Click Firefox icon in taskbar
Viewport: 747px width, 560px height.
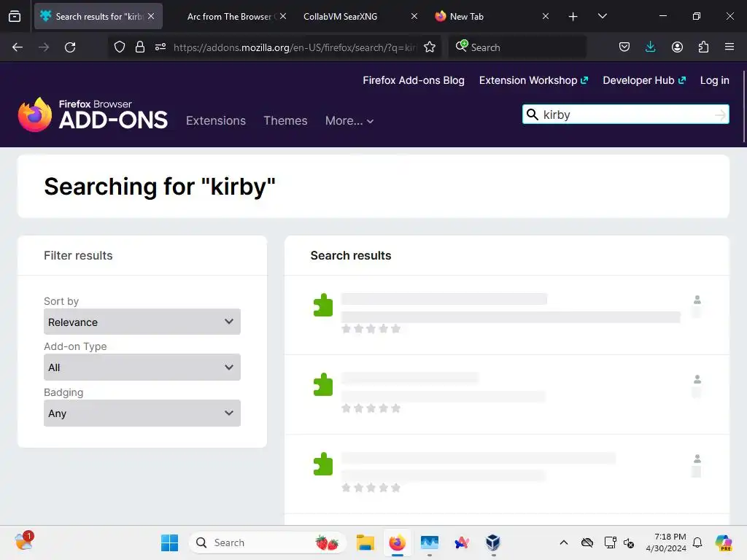pos(398,542)
